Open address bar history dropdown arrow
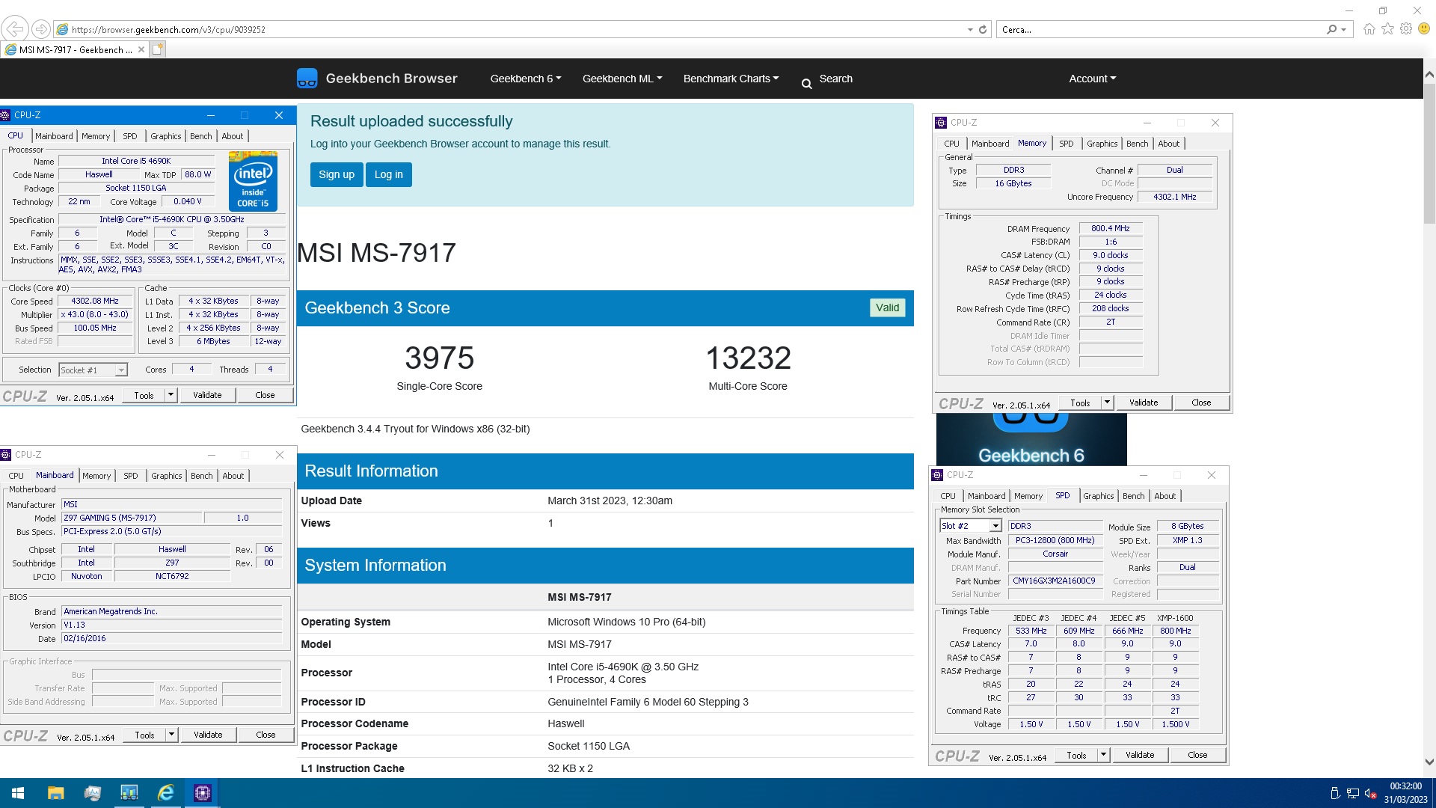 [970, 30]
